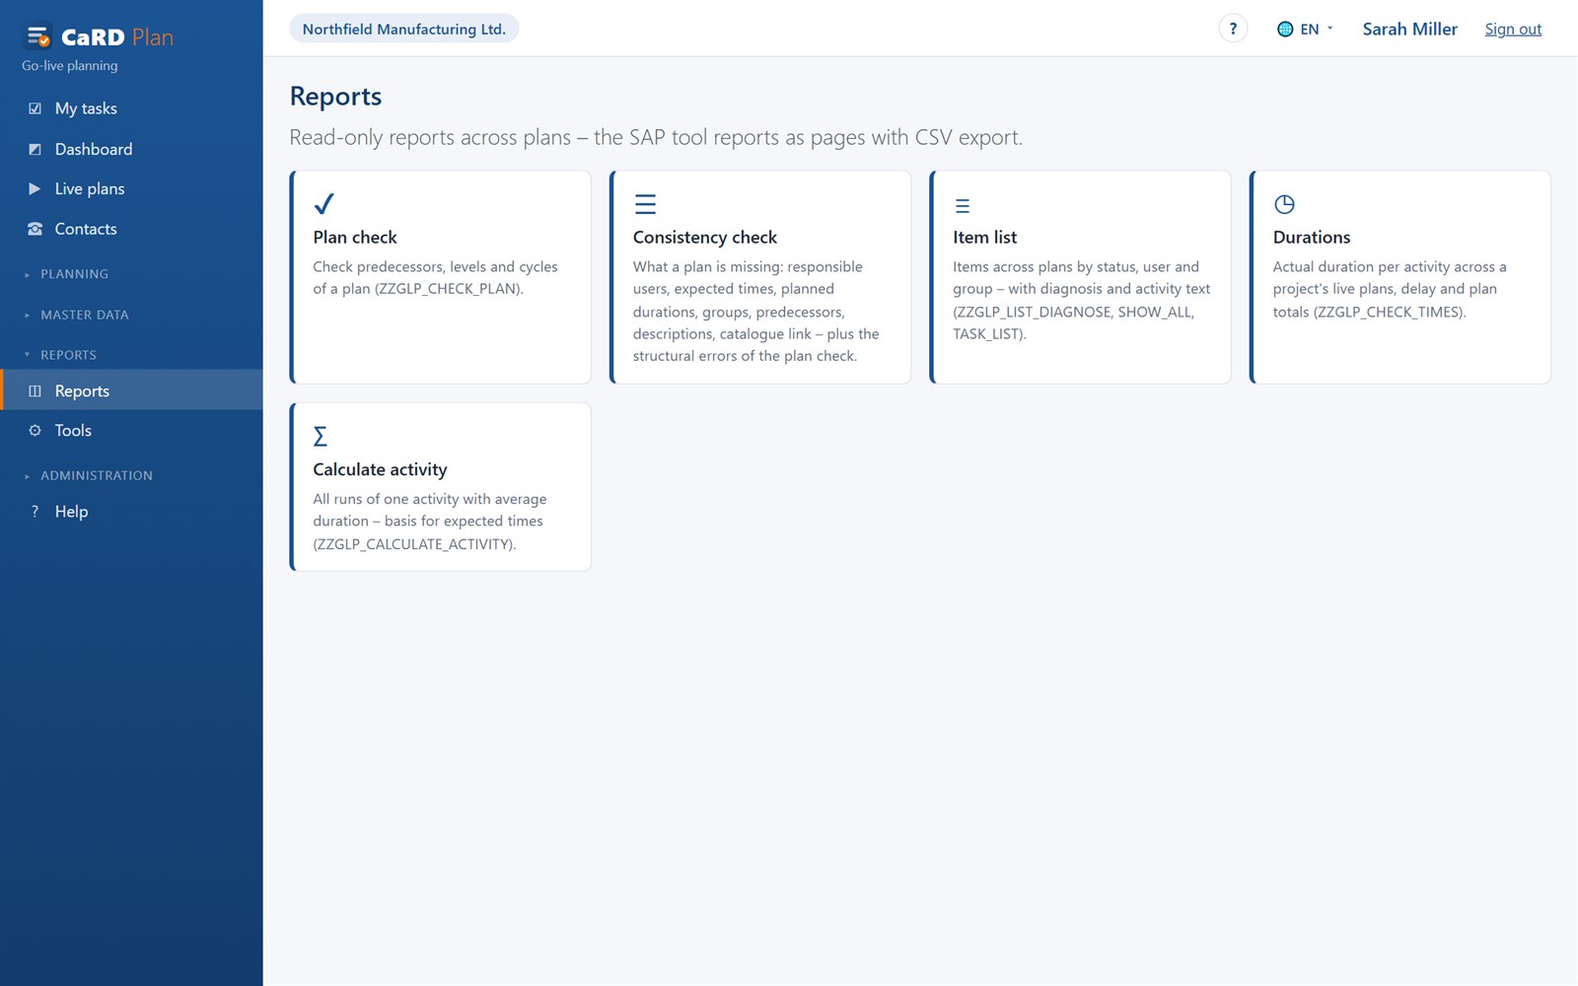The width and height of the screenshot is (1578, 986).
Task: Click the Consistency check description text
Action: click(x=756, y=311)
